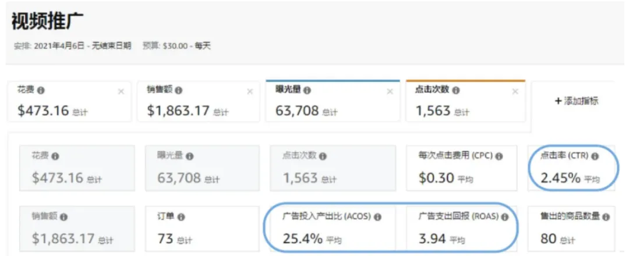Click info icon next to 售出的商品数量
Screen dimensions: 629x256
[x=605, y=217]
